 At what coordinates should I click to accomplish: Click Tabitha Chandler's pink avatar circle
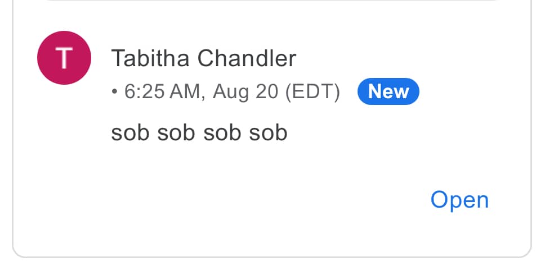(x=64, y=58)
